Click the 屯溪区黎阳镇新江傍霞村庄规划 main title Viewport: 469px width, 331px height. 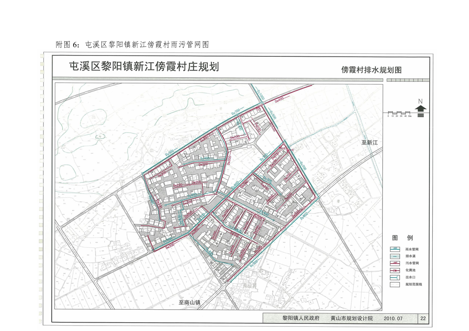tap(144, 67)
